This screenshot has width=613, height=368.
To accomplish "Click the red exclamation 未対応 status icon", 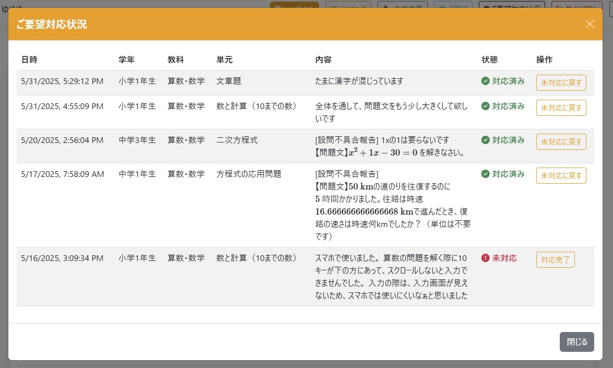I will (485, 258).
